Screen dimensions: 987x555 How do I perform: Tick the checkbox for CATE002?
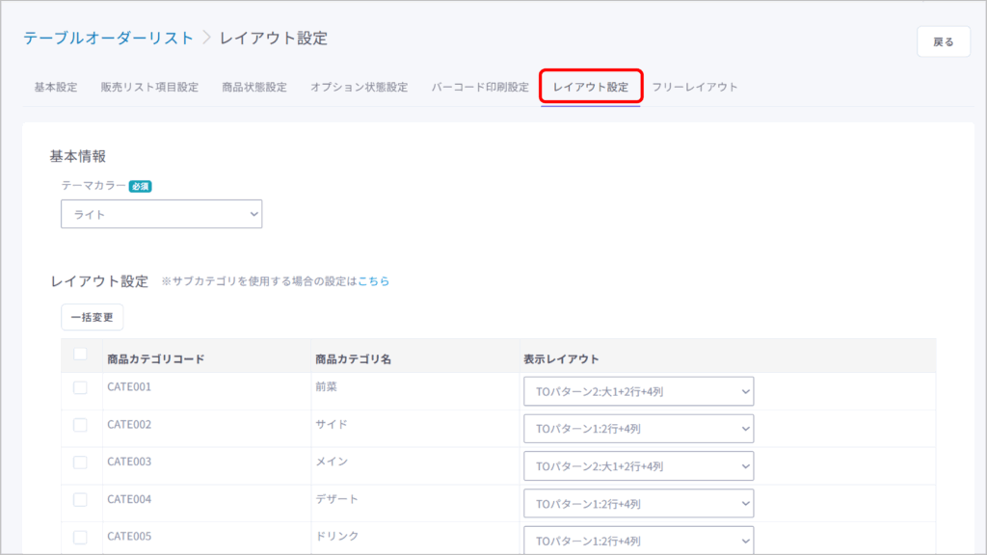pos(80,425)
